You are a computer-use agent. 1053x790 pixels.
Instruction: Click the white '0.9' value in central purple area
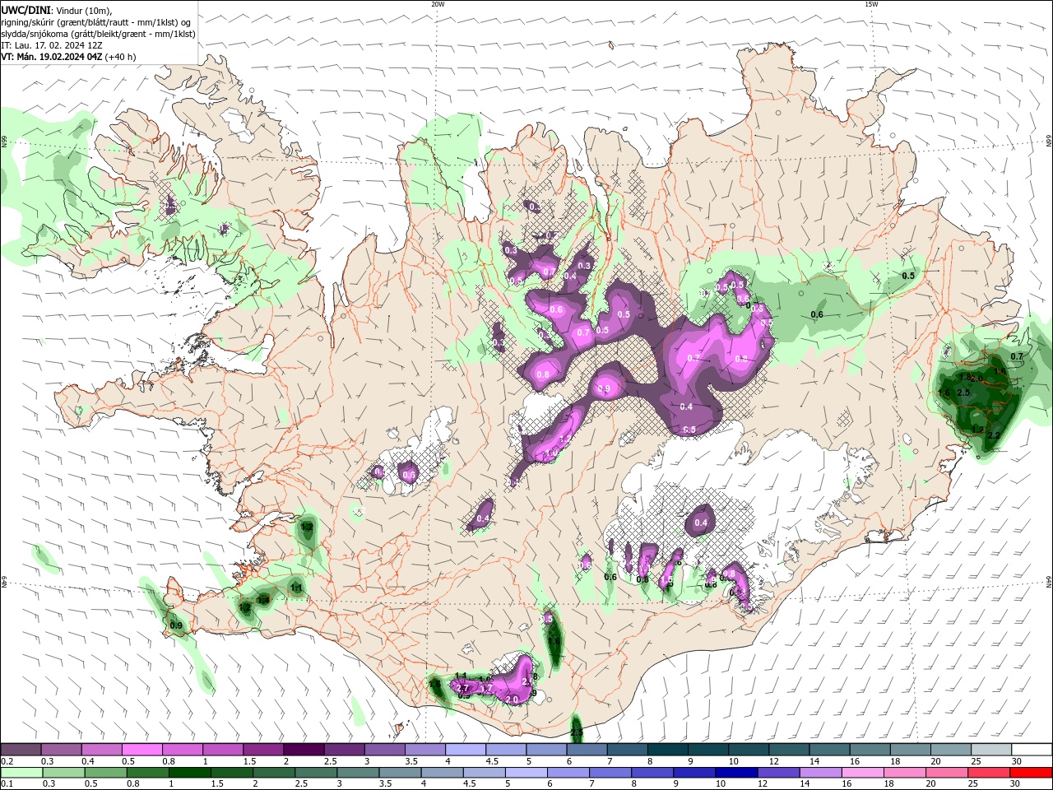[x=604, y=389]
